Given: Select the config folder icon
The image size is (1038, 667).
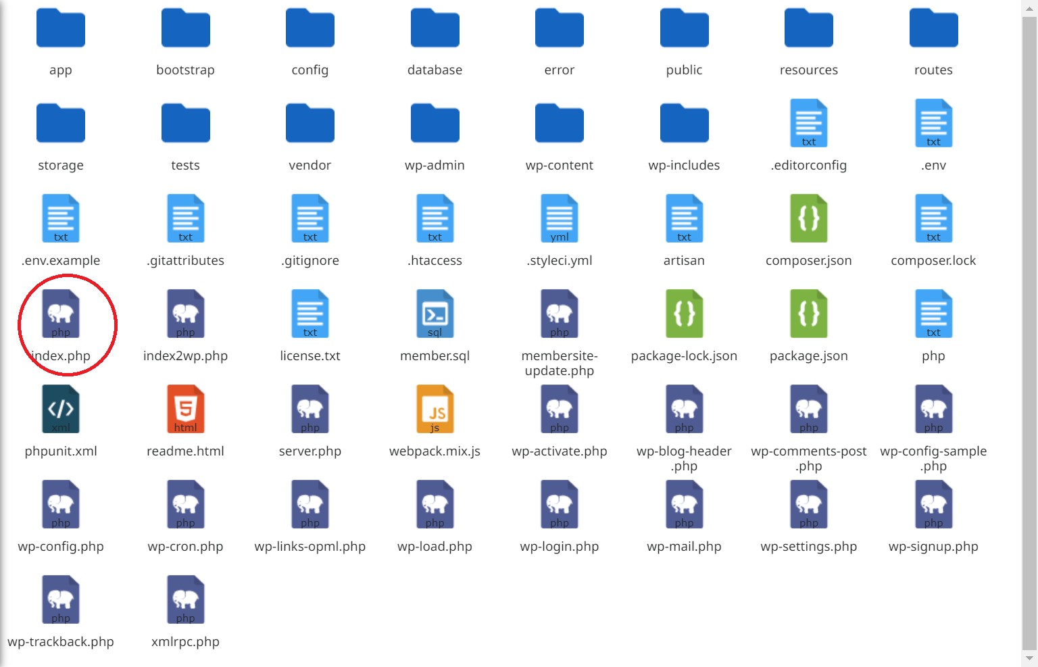Looking at the screenshot, I should 310,28.
